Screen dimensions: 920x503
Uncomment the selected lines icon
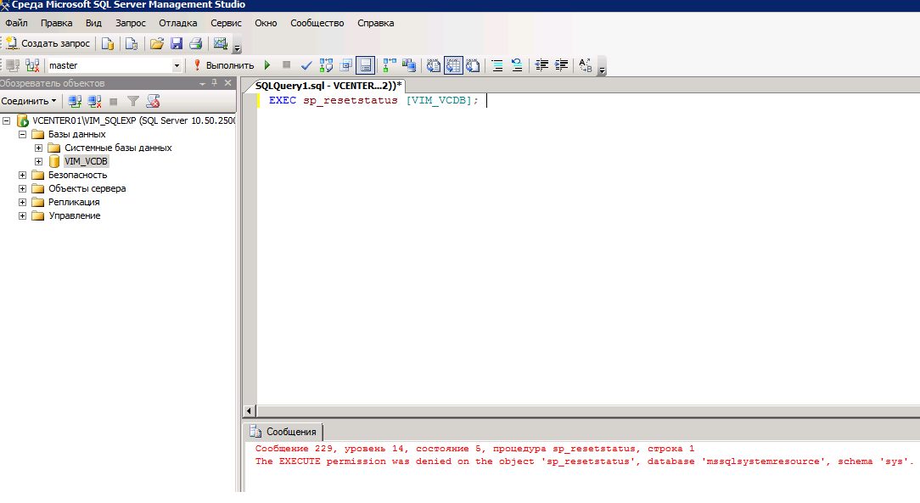(517, 65)
